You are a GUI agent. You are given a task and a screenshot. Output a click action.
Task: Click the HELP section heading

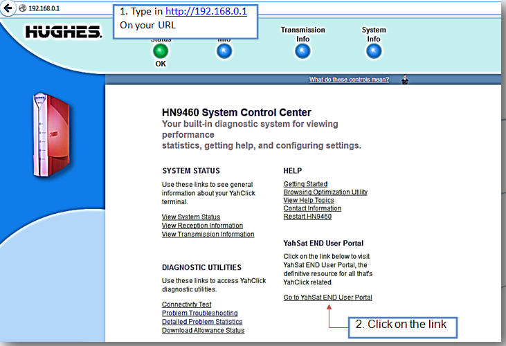(x=293, y=171)
